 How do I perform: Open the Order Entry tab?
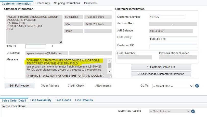coord(43,3)
